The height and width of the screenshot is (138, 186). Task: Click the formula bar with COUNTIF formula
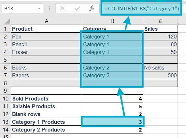tap(141, 8)
